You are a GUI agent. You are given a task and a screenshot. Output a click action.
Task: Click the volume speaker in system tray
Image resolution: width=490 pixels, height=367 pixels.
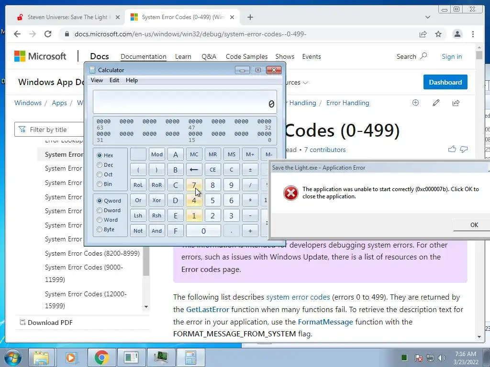pos(442,358)
